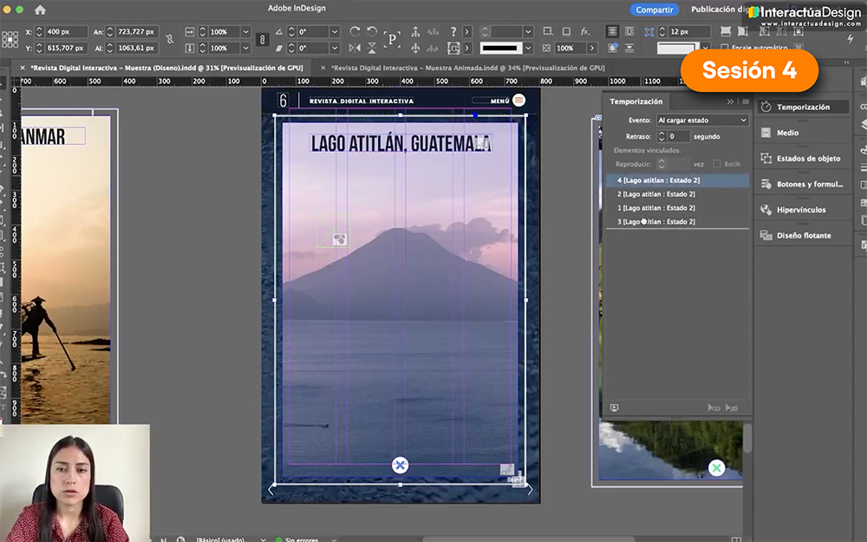Open the stroke style dropdown
This screenshot has width=867, height=542.
[x=529, y=48]
